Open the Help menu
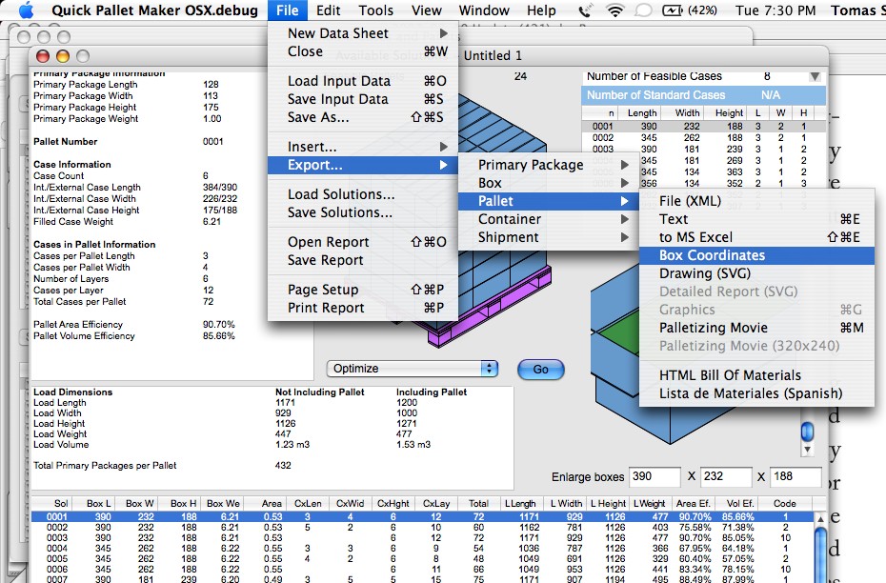Screen dimensions: 886x583 [541, 10]
